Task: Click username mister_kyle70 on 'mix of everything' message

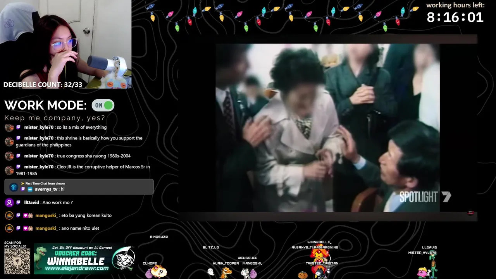Action: click(39, 127)
